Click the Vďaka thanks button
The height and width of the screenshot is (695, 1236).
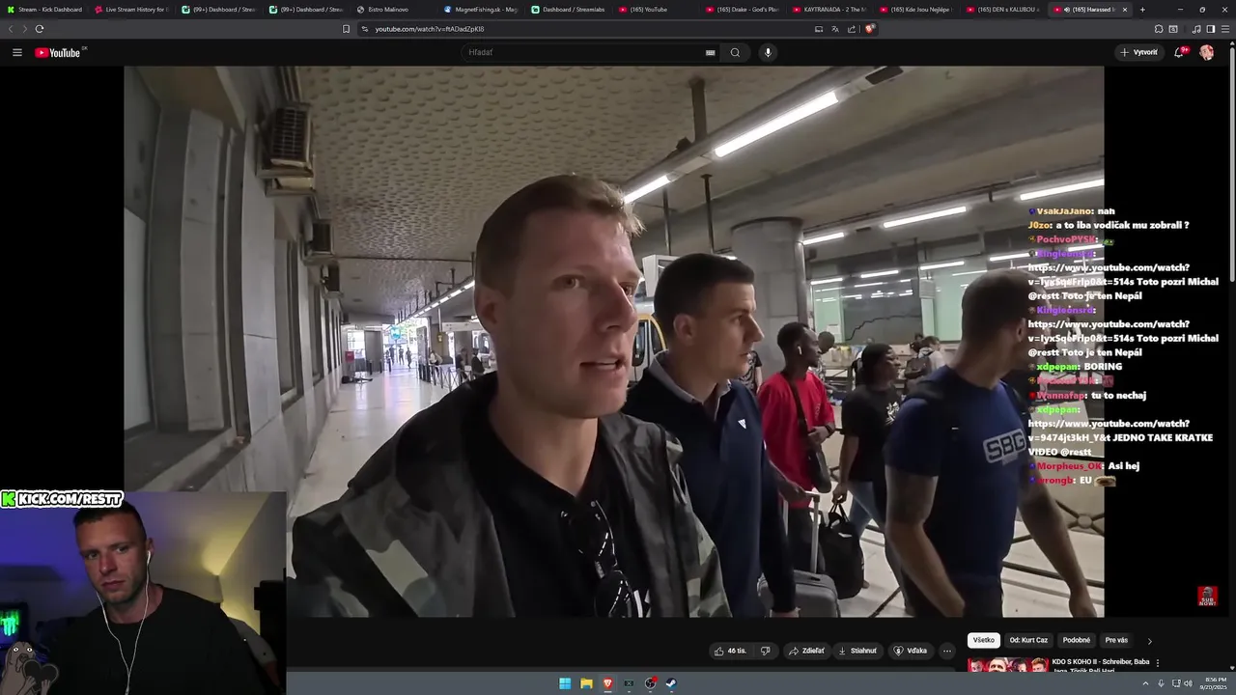coord(911,651)
